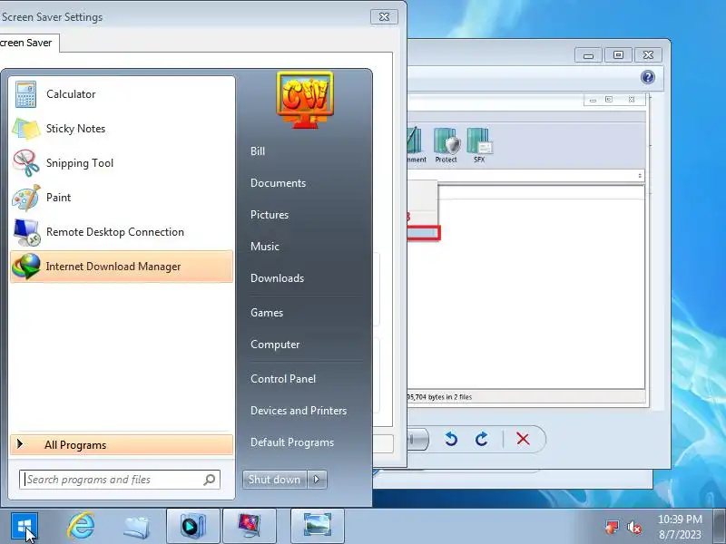This screenshot has height=544, width=726.
Task: Open the Music library link
Action: pyautogui.click(x=265, y=247)
